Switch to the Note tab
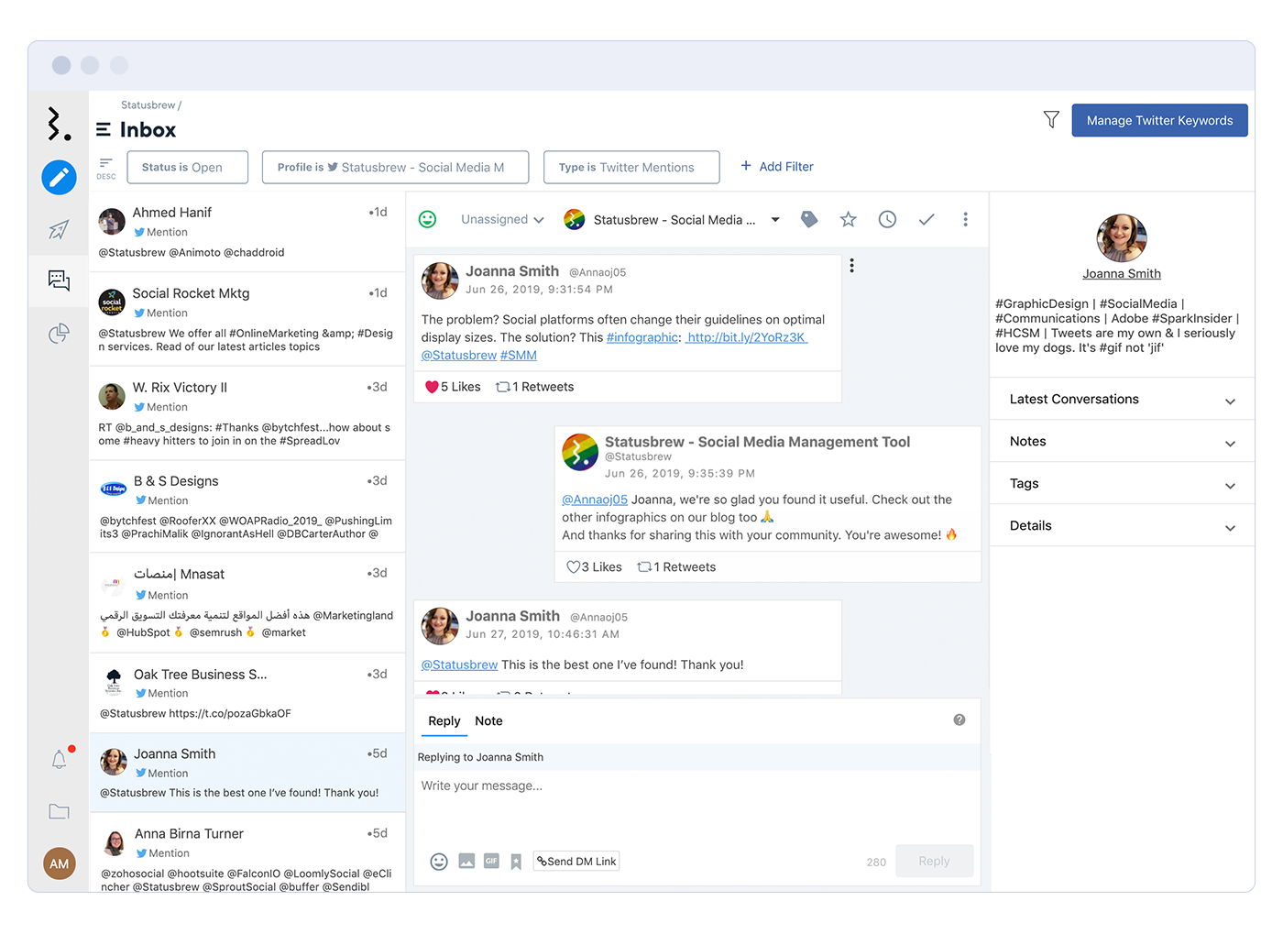 pos(488,721)
